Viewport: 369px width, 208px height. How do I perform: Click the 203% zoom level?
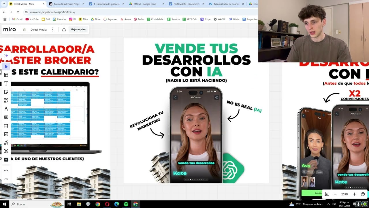pos(345,194)
